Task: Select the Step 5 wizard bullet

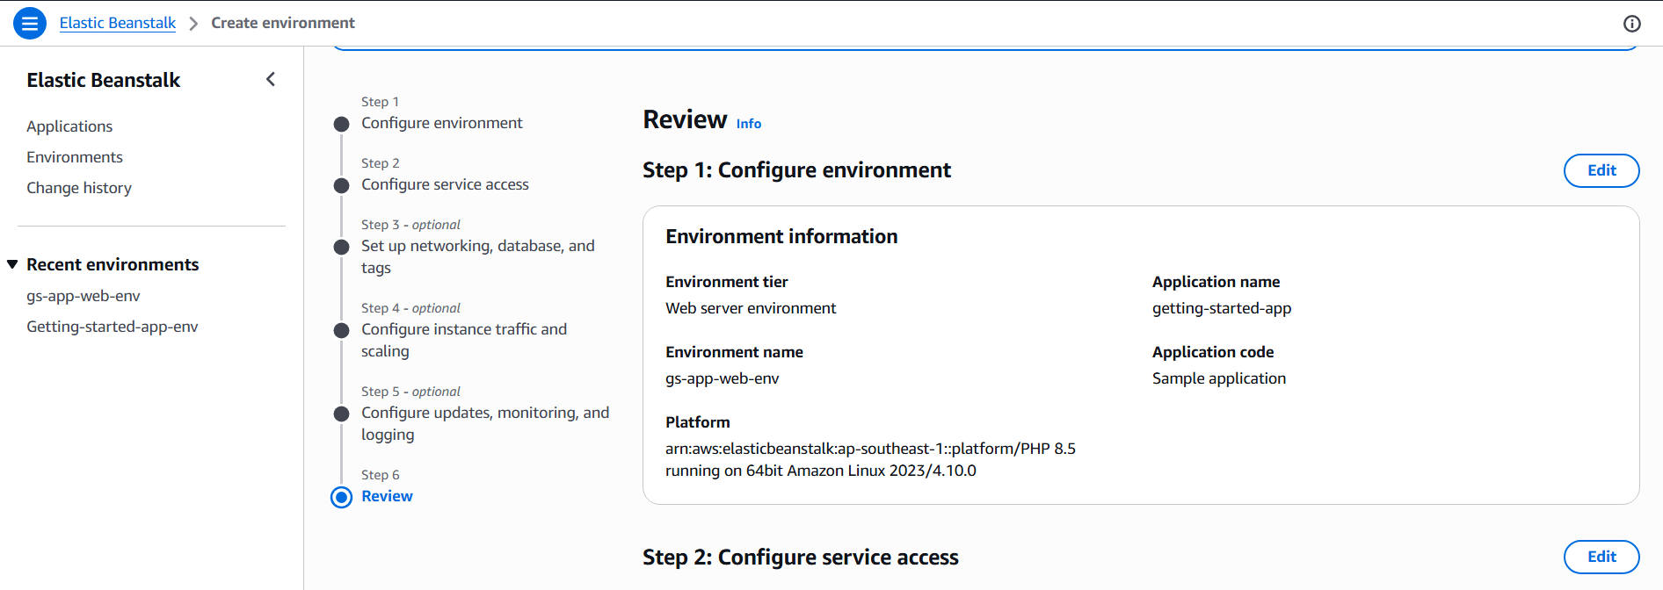Action: pyautogui.click(x=342, y=414)
